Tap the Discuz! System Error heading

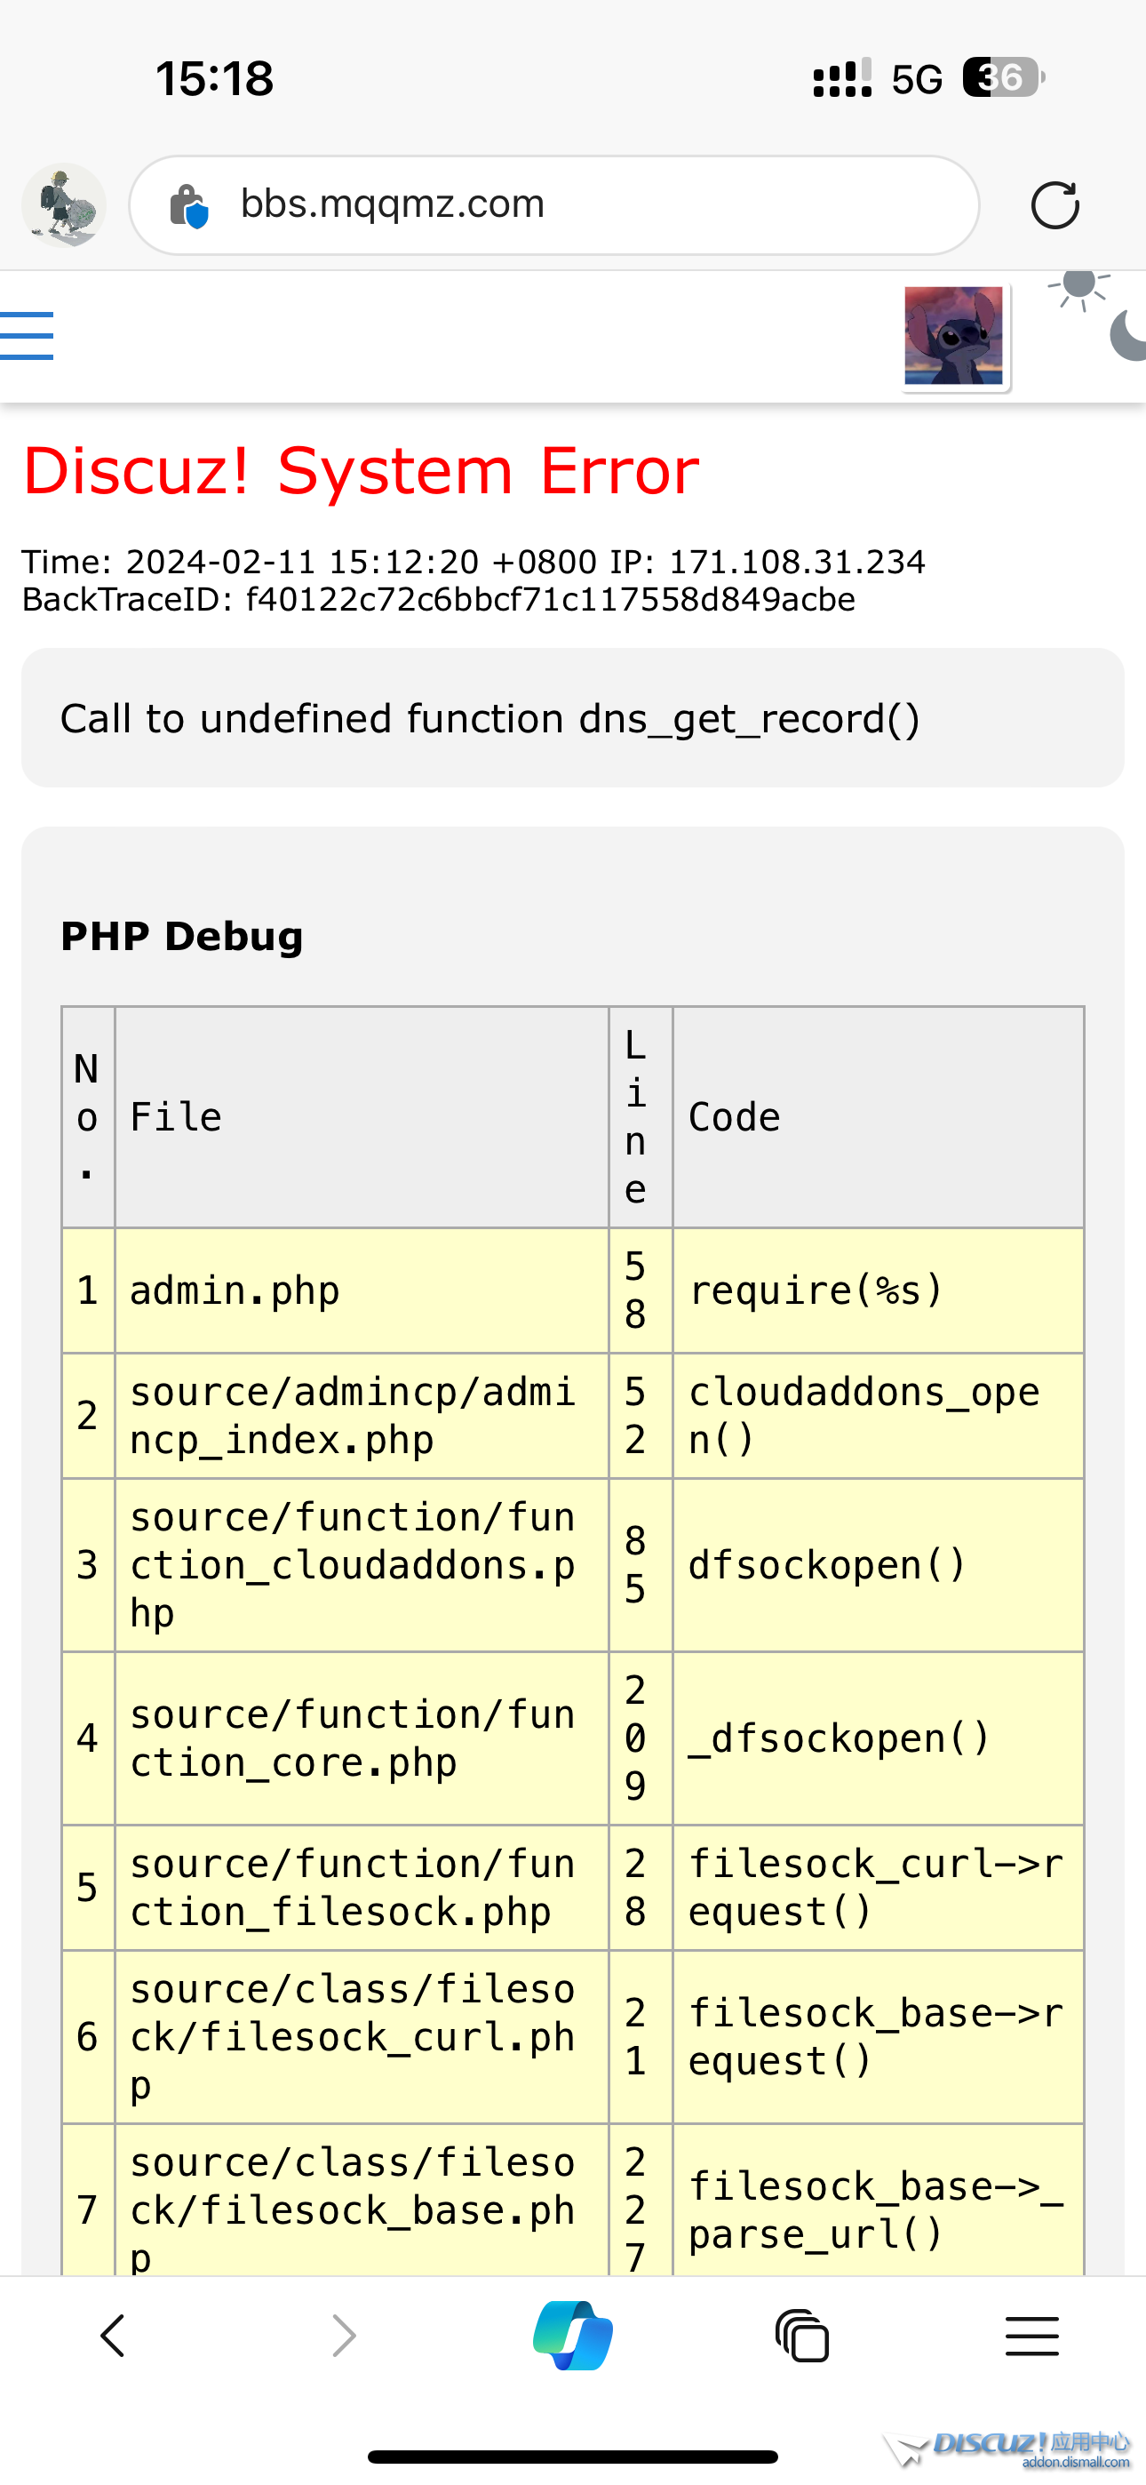coord(361,472)
